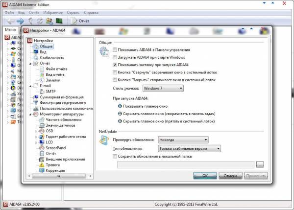Image resolution: width=294 pixels, height=210 pixels.
Task: Click the Коррекция icon in tree
Action: click(x=42, y=170)
